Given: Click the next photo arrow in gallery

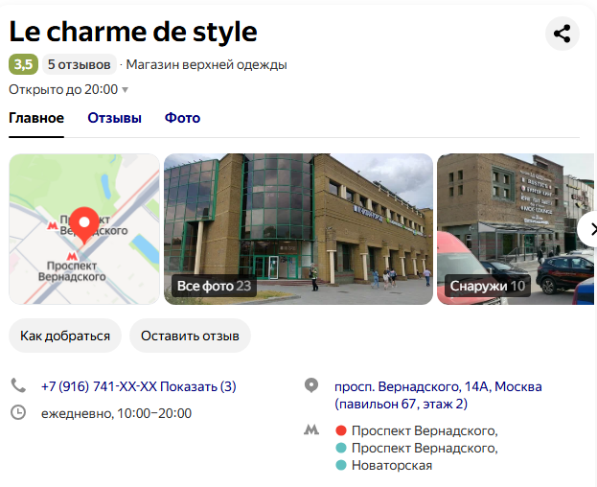Looking at the screenshot, I should [587, 230].
